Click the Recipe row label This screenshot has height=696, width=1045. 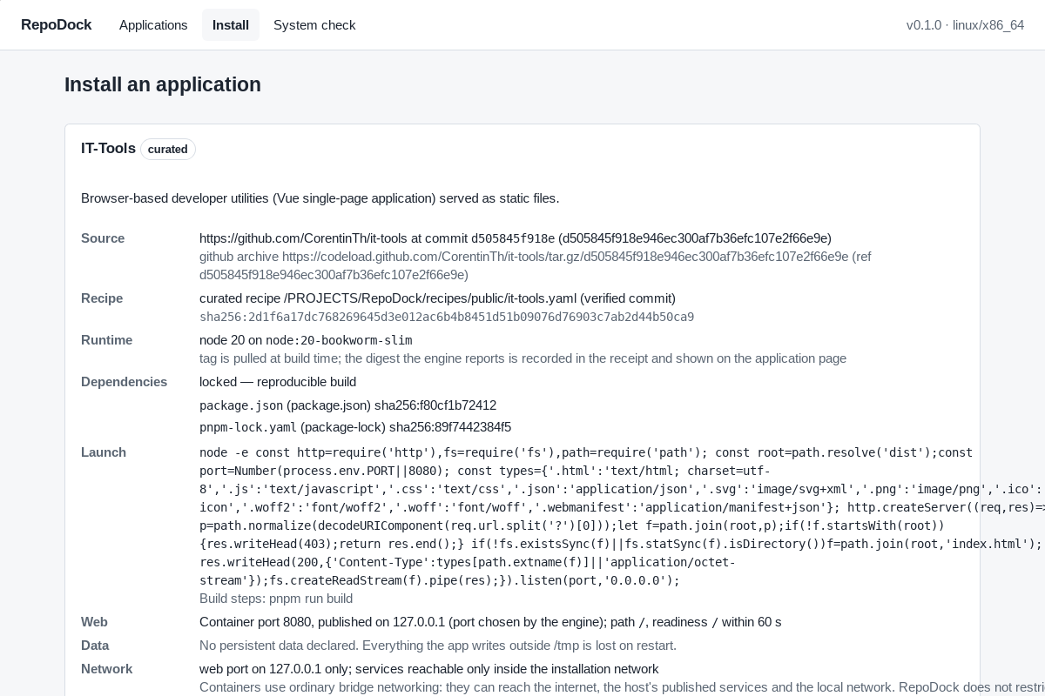pos(102,298)
